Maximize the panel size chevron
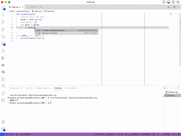The width and height of the screenshot is (181, 136). coord(174,88)
